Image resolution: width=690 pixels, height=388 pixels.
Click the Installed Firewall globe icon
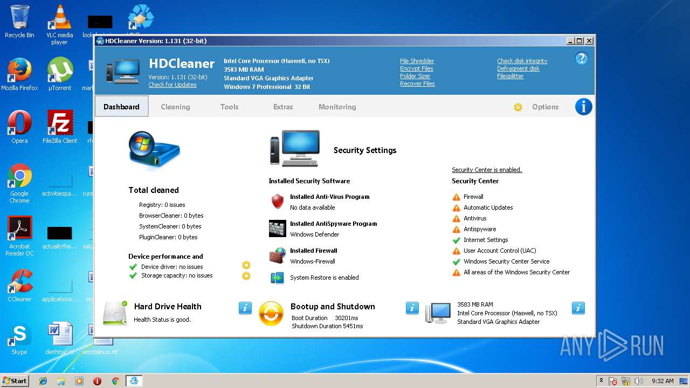coord(277,255)
